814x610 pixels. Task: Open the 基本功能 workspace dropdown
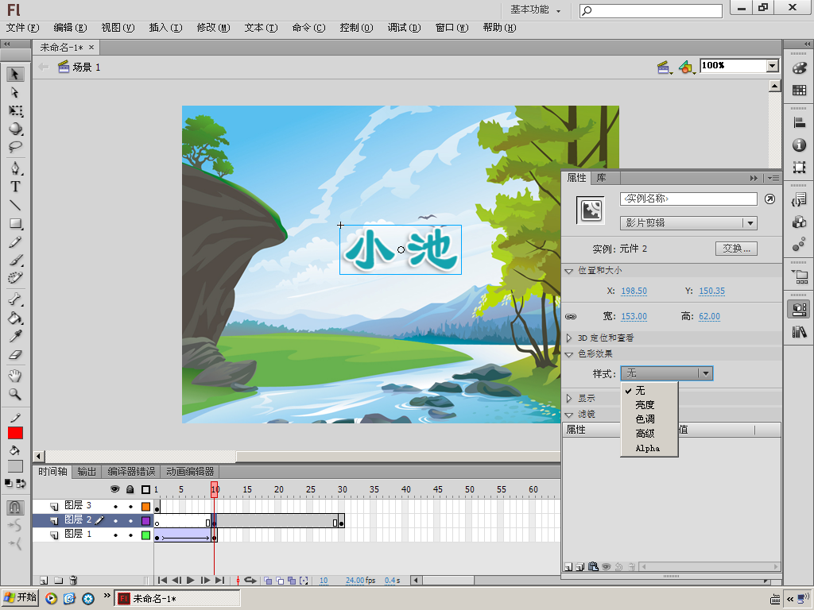point(536,10)
